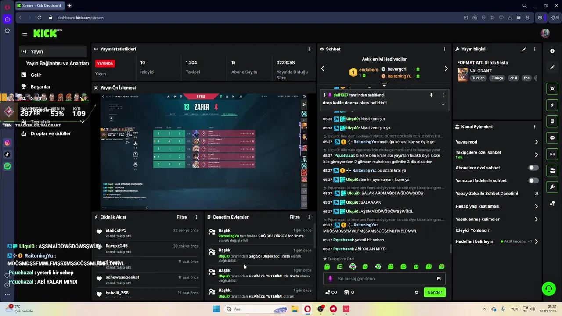This screenshot has height=316, width=562.
Task: Toggle Abonelere özel sohbet switch
Action: coord(533,168)
